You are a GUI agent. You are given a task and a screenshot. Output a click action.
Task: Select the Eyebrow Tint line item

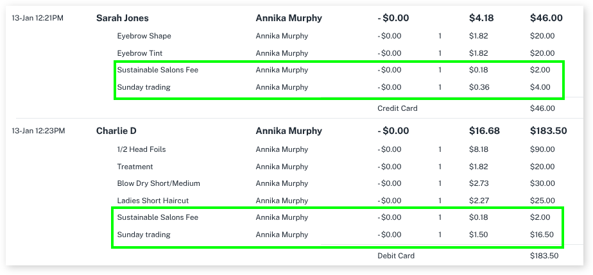click(x=140, y=53)
